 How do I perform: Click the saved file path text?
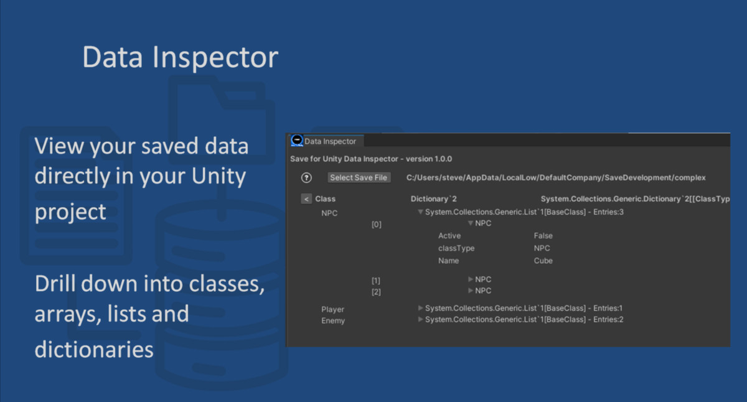[556, 177]
